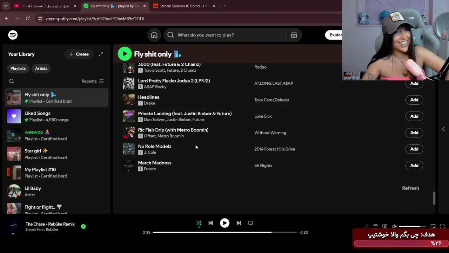Add No Role Modelz to the playlist
The width and height of the screenshot is (449, 253).
(414, 149)
